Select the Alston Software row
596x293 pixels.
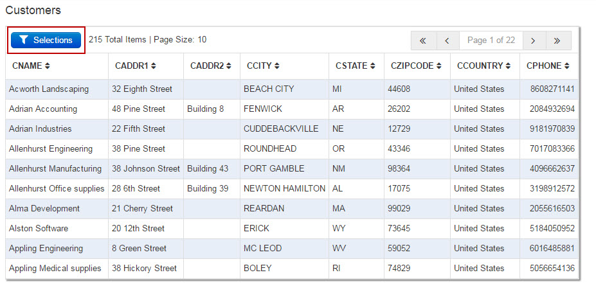pos(292,229)
